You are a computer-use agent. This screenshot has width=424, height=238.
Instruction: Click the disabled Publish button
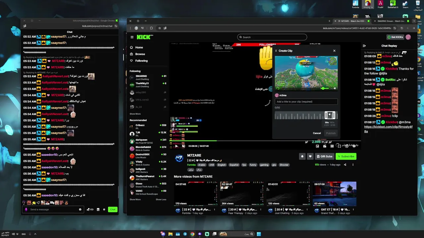pos(331,133)
